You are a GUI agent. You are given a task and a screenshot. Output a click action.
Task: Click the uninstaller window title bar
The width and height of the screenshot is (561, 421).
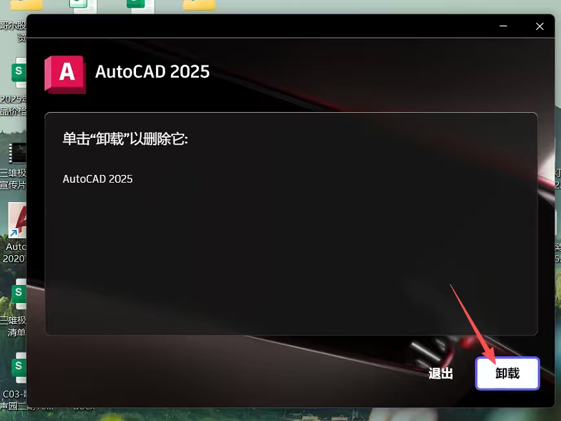pyautogui.click(x=259, y=27)
